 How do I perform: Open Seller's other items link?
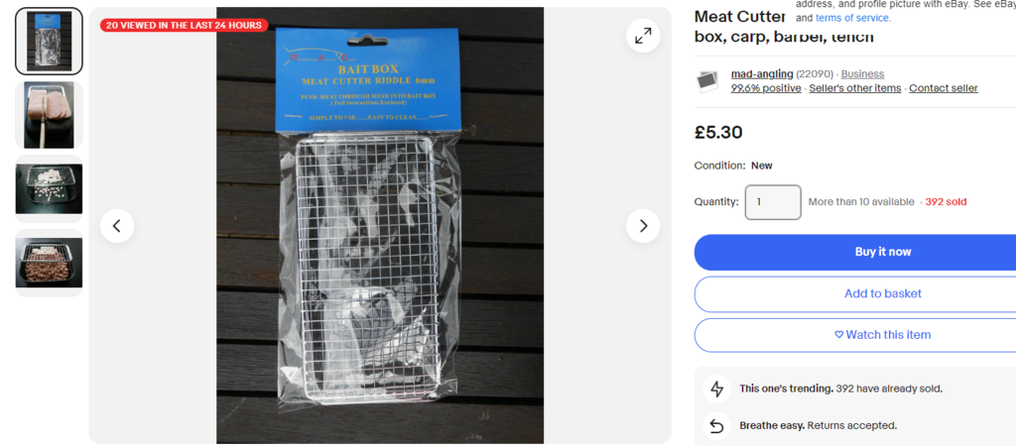[x=854, y=88]
